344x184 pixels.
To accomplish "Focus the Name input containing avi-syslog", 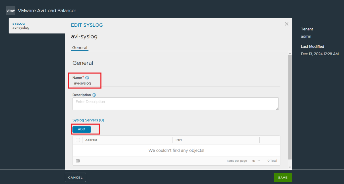I will pos(176,83).
